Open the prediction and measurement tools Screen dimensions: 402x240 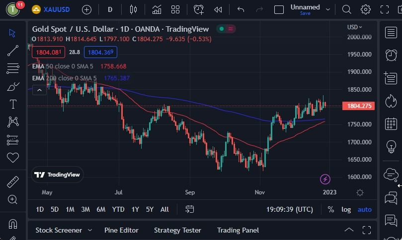[x=13, y=140]
